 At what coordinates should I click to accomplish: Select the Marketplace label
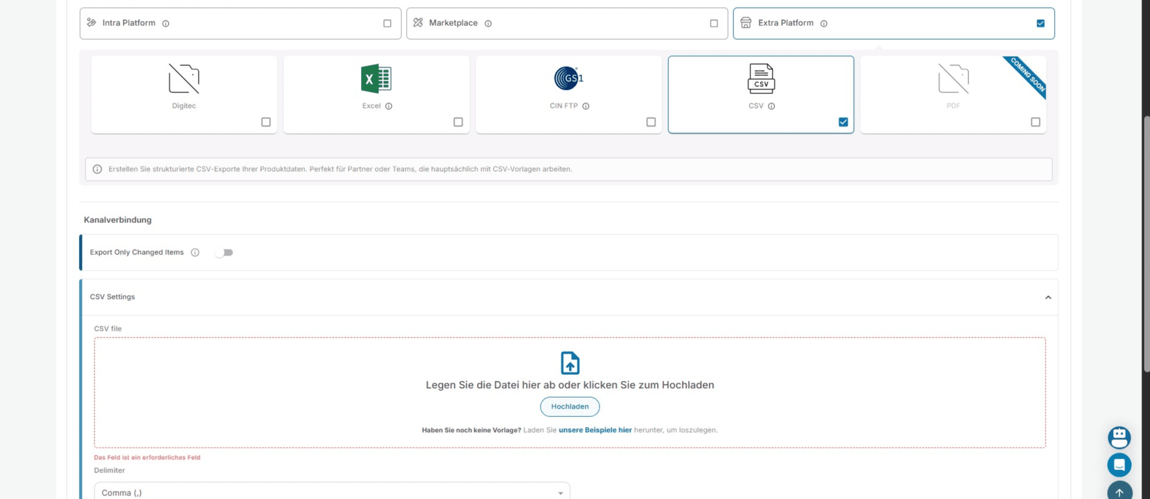tap(453, 23)
